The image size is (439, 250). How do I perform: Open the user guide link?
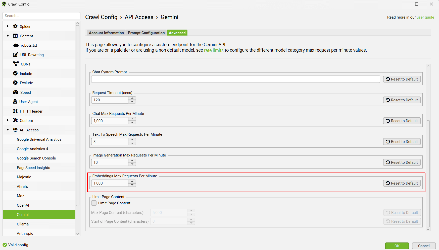(x=425, y=17)
